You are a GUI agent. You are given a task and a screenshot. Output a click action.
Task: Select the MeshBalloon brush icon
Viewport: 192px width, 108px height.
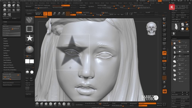pyautogui.click(x=9, y=10)
